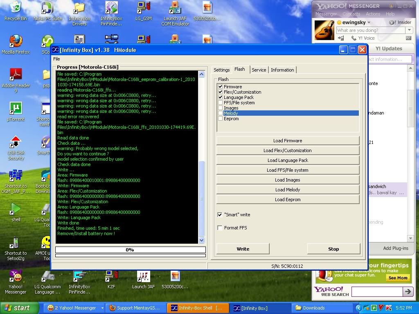Viewport: 419px width, 314px height.
Task: Open the µTorrent desktop shortcut
Action: (x=16, y=108)
